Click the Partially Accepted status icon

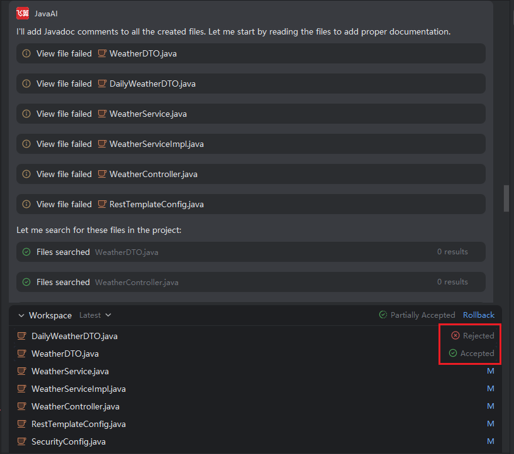click(383, 315)
